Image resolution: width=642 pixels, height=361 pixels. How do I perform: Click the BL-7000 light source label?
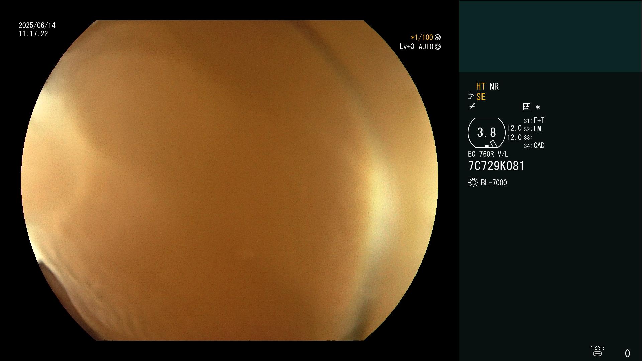click(494, 183)
